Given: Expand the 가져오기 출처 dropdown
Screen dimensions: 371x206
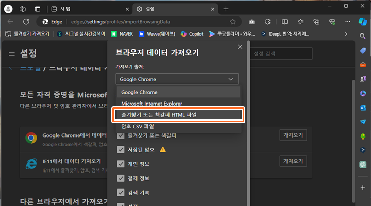Looking at the screenshot, I should click(177, 79).
